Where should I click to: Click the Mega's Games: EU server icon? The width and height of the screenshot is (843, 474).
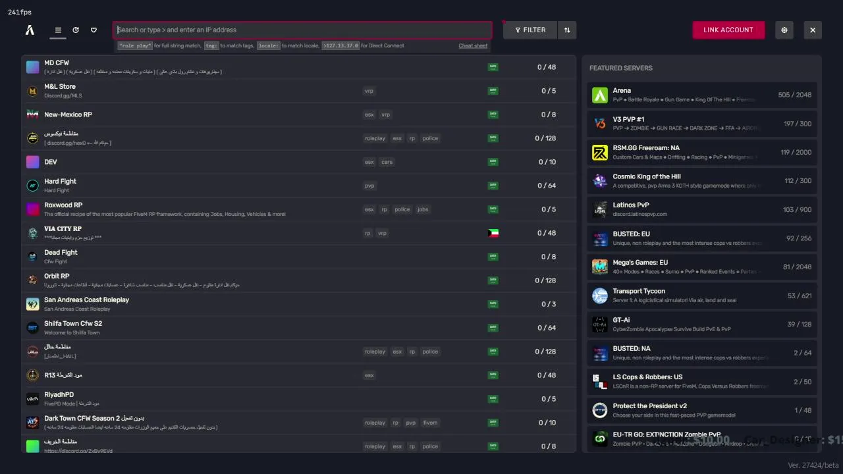[x=599, y=267]
